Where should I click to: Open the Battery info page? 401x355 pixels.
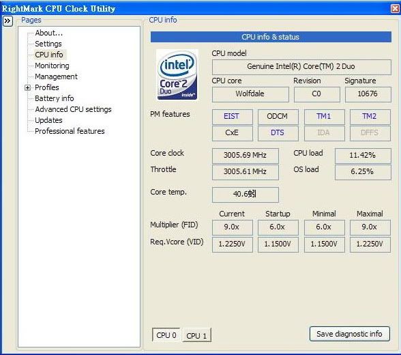click(x=55, y=98)
